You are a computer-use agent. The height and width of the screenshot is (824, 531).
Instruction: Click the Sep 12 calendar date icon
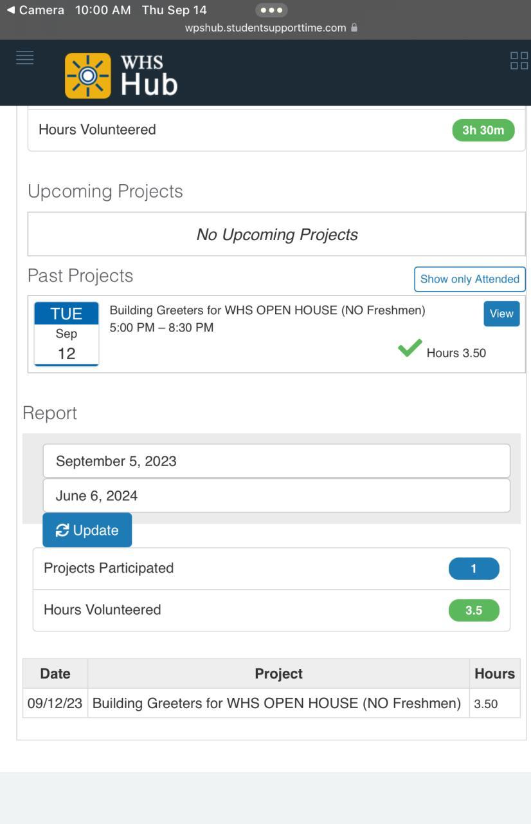tap(66, 333)
